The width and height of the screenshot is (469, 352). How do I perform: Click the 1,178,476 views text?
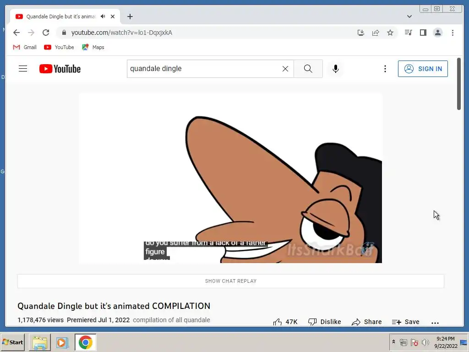40,320
